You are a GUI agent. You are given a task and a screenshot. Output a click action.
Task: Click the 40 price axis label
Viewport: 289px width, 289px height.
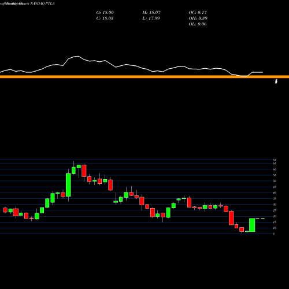tap(275, 192)
